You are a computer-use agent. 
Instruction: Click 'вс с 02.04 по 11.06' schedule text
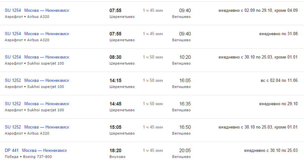click(x=279, y=80)
